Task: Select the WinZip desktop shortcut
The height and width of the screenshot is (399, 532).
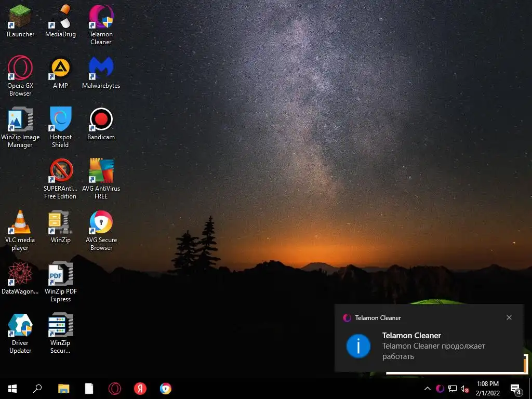Action: pyautogui.click(x=60, y=227)
